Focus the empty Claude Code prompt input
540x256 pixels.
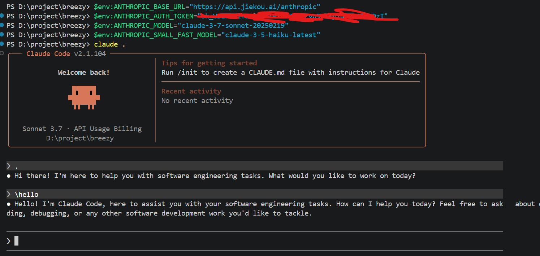[x=255, y=241]
